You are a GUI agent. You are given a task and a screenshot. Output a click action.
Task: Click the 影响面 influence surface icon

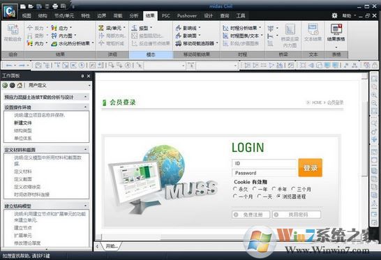179,36
